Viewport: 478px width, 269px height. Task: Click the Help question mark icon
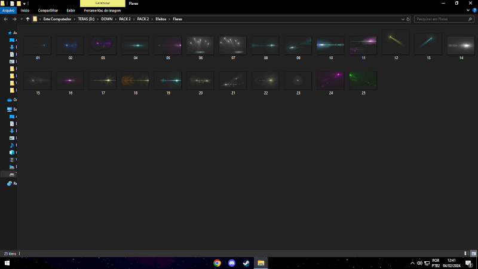point(474,10)
